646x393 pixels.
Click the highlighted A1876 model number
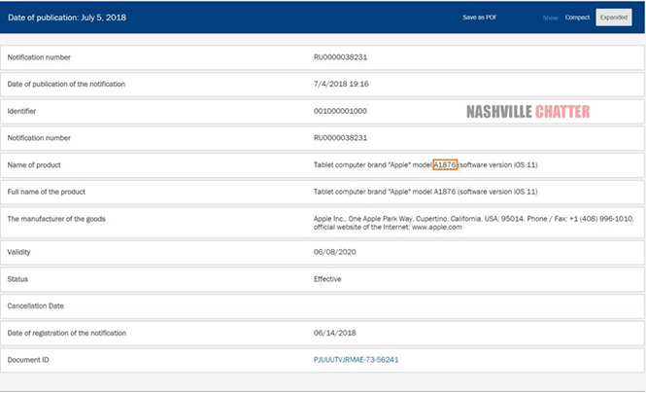click(445, 165)
